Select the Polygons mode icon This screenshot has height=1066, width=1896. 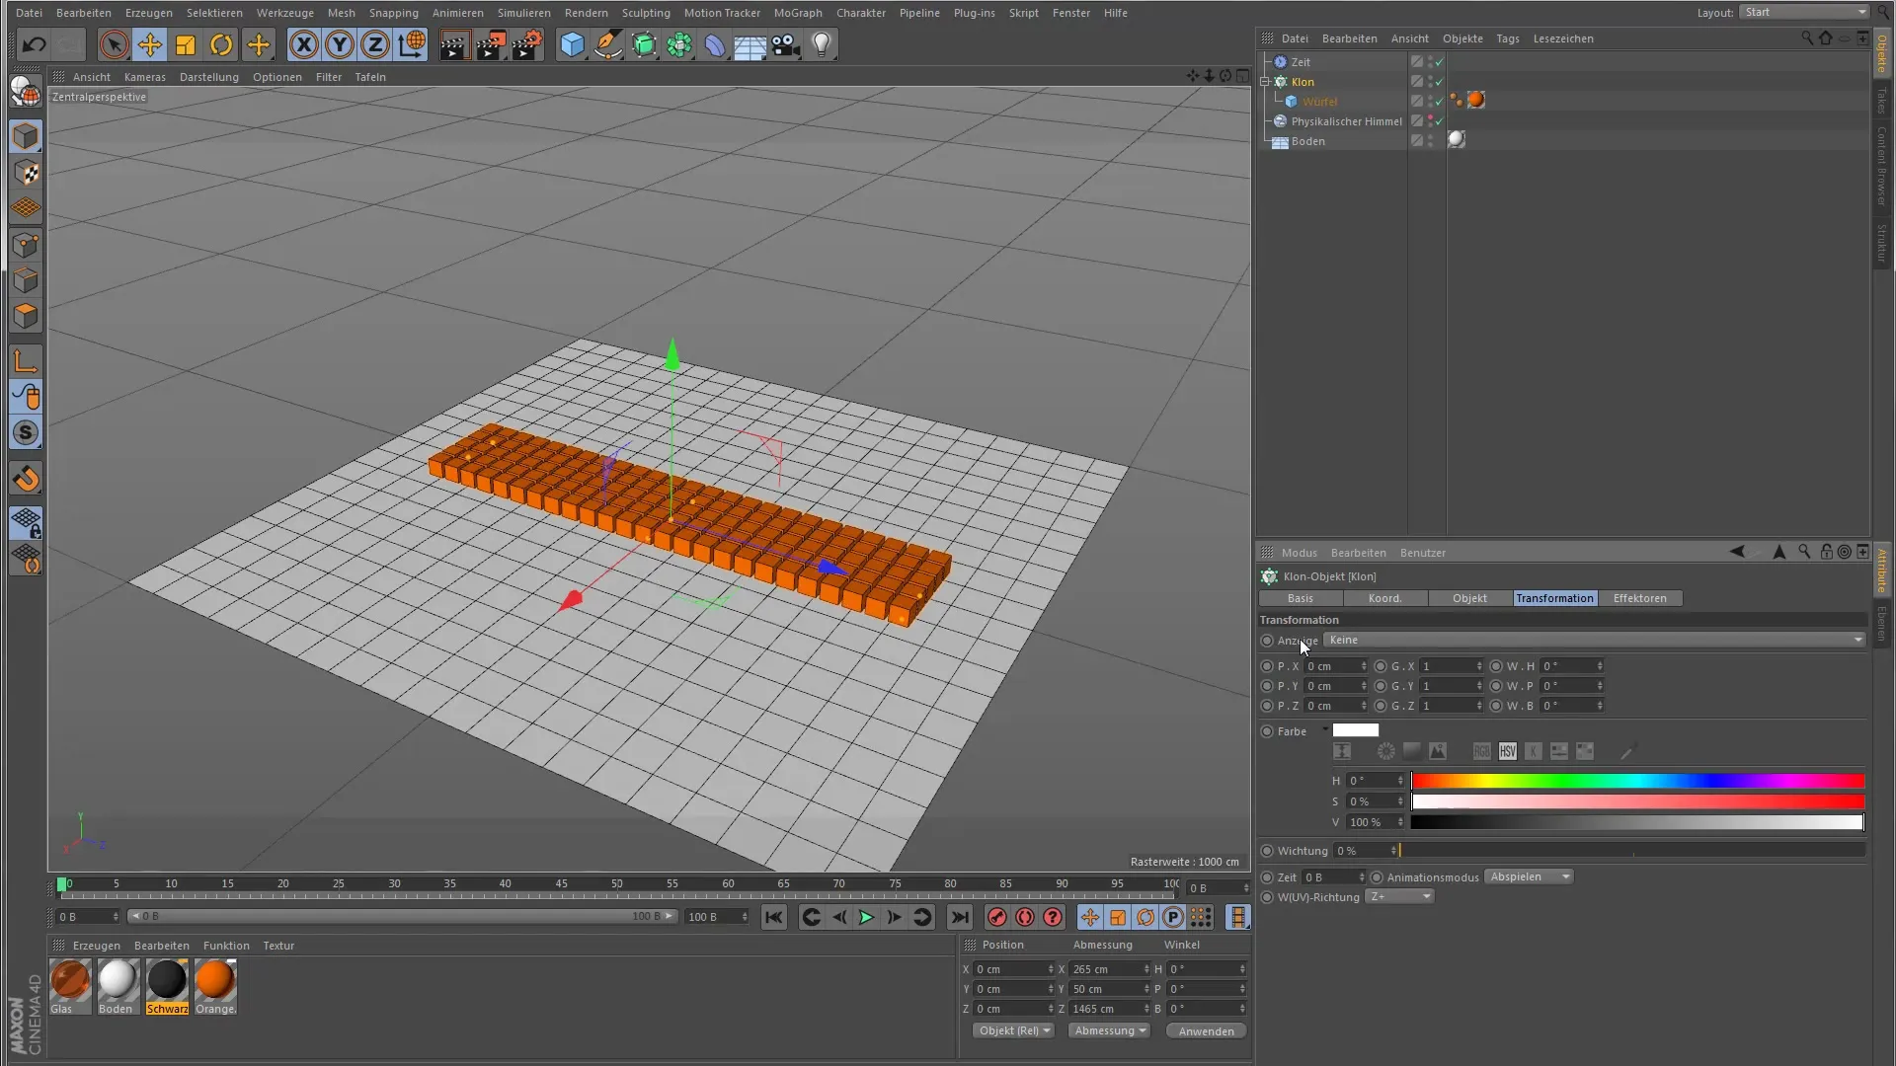(x=26, y=317)
